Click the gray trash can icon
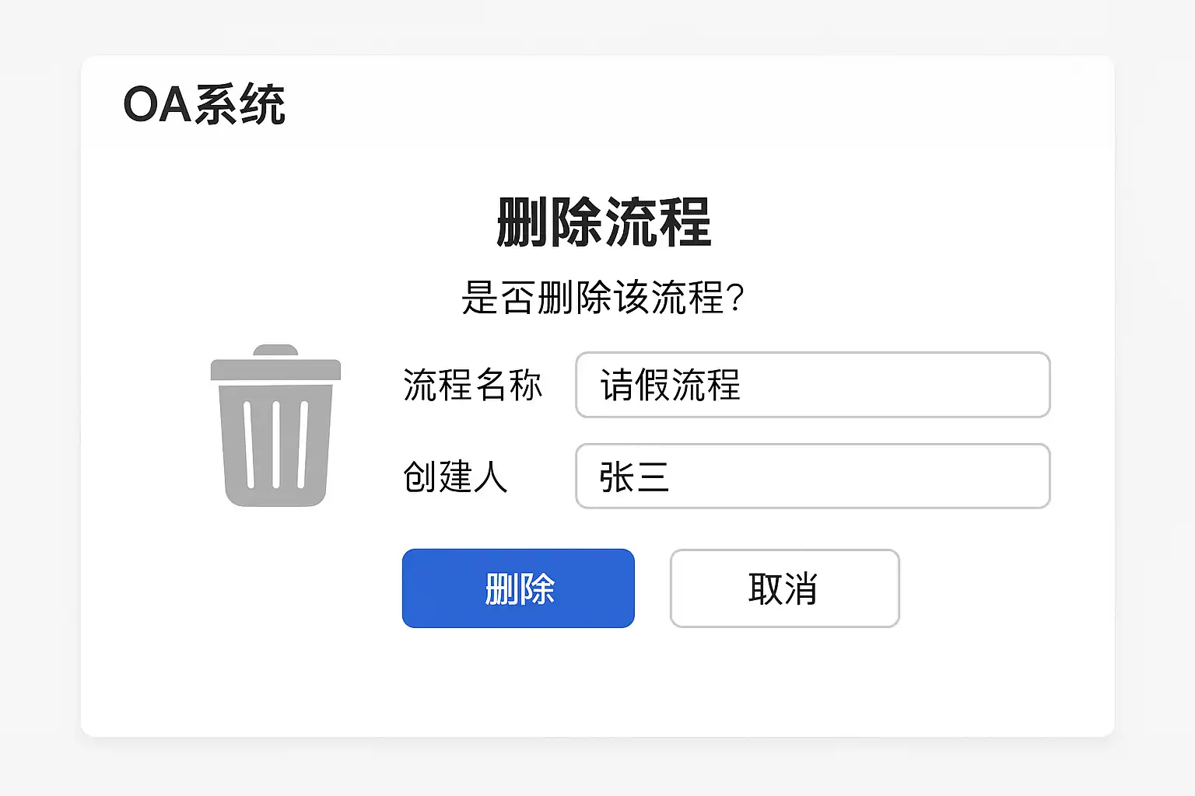This screenshot has height=796, width=1195. (x=275, y=426)
